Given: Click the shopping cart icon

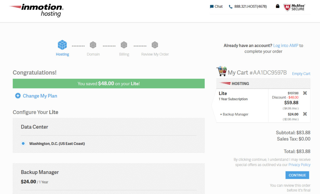Looking at the screenshot, I should click(x=222, y=71).
